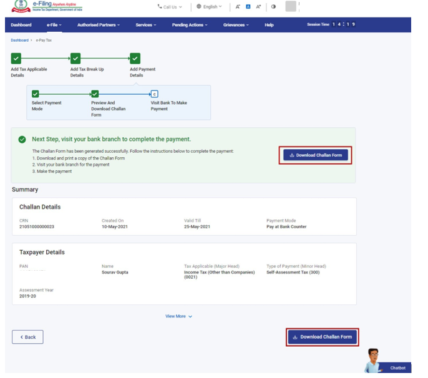Viewport: 428px width, 378px height.
Task: Select the default font size A icon
Action: click(248, 7)
